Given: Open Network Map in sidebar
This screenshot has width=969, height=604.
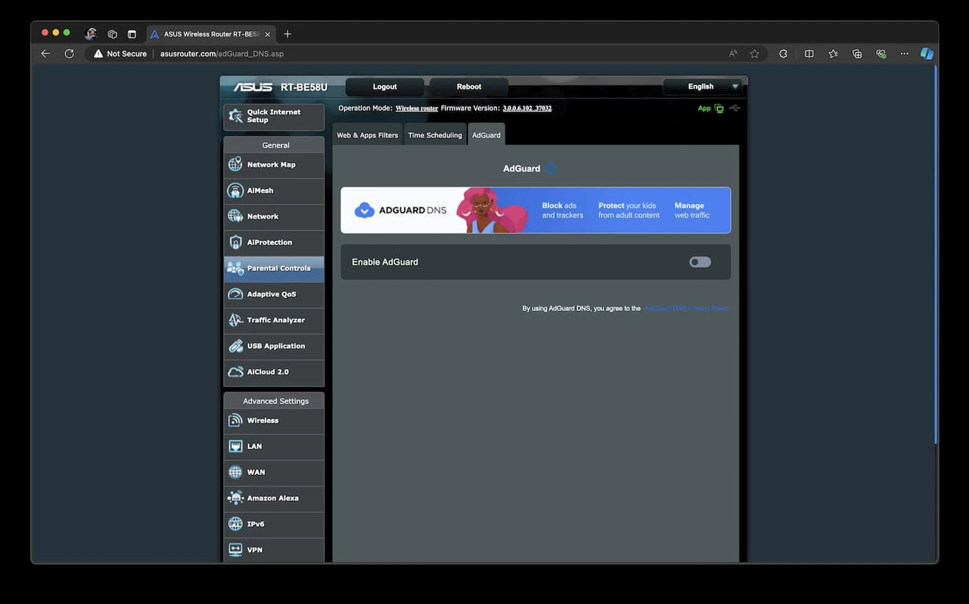Looking at the screenshot, I should point(274,165).
